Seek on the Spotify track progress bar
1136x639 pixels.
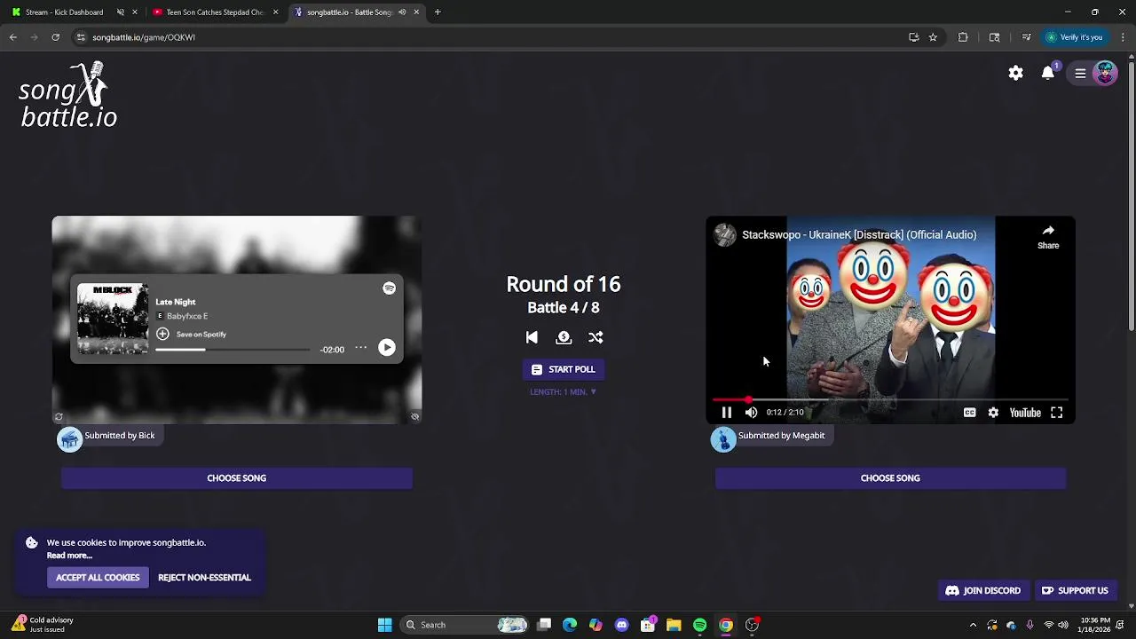pyautogui.click(x=233, y=350)
